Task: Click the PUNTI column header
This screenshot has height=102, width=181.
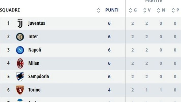Action: tap(112, 10)
